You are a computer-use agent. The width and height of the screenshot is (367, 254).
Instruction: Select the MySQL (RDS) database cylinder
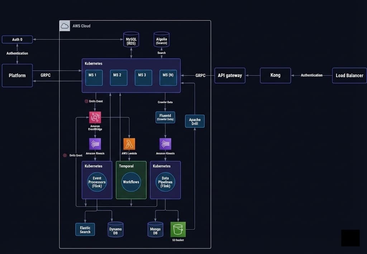pos(131,39)
